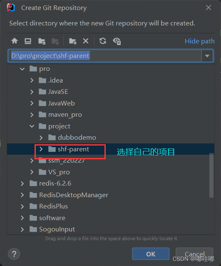Image resolution: width=221 pixels, height=266 pixels.
Task: Expand the RedisPlus folder
Action: [22, 206]
